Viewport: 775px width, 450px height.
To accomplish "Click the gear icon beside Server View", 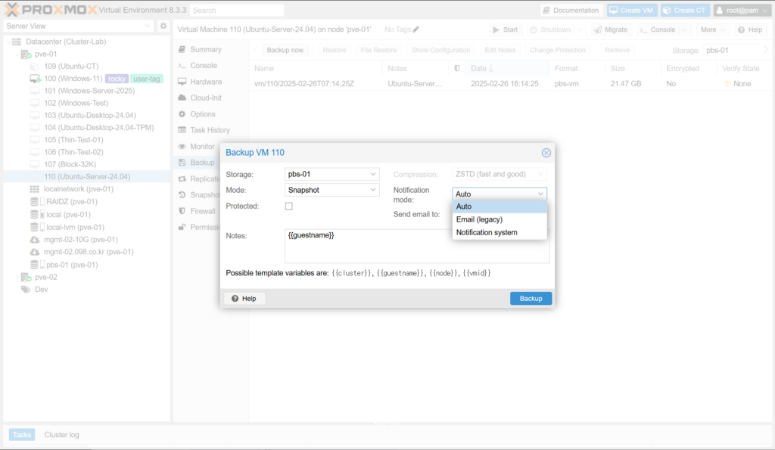I will coord(163,26).
